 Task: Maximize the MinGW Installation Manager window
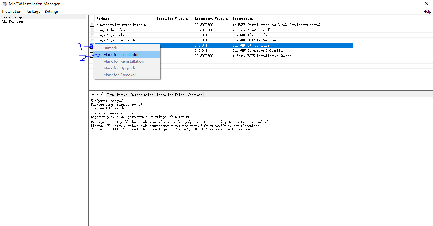(413, 4)
